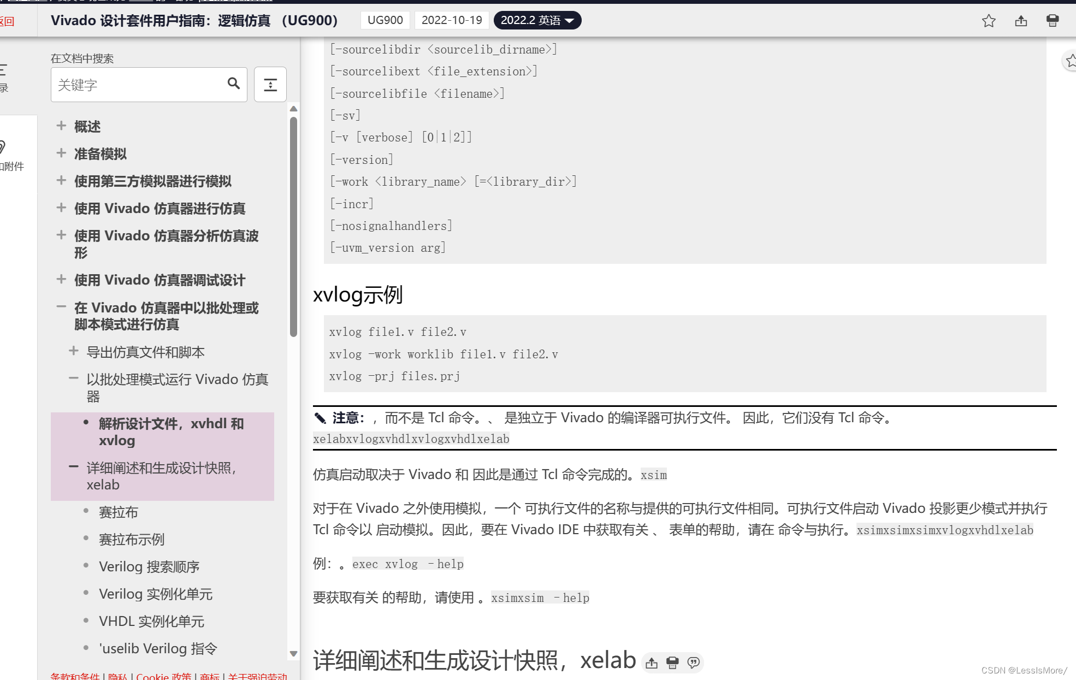
Task: Open Verilog 搜索顺序 topic
Action: click(x=149, y=567)
